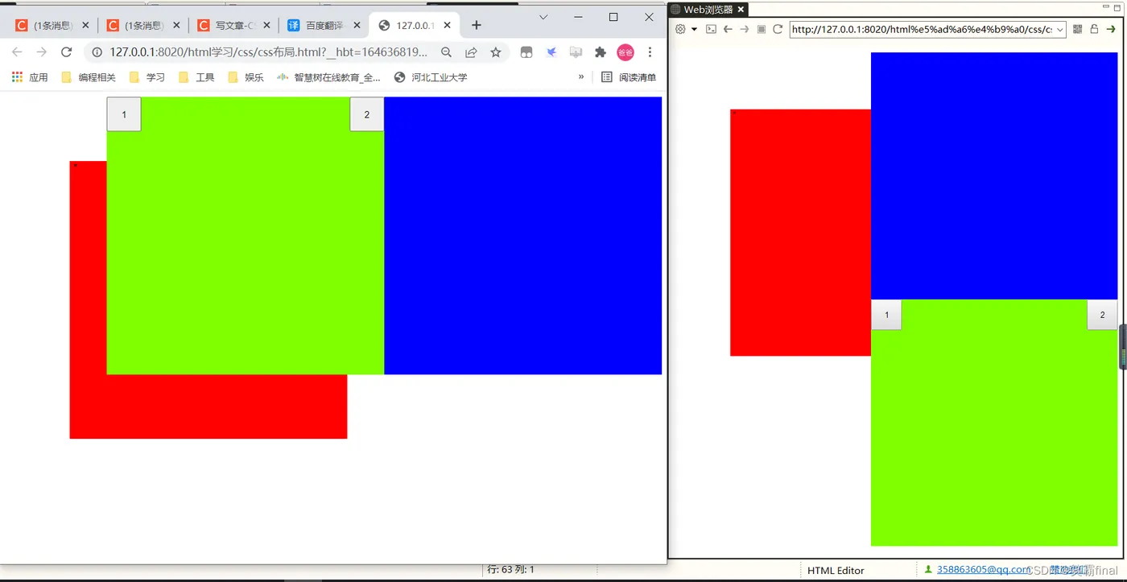Close the Web浏览器 panel tab
Image resolution: width=1127 pixels, height=582 pixels.
(x=741, y=10)
